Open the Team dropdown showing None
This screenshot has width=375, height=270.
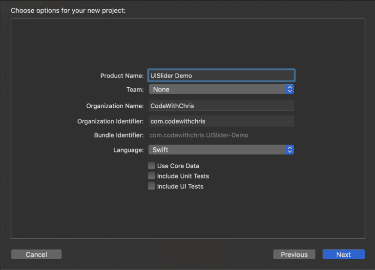[221, 89]
